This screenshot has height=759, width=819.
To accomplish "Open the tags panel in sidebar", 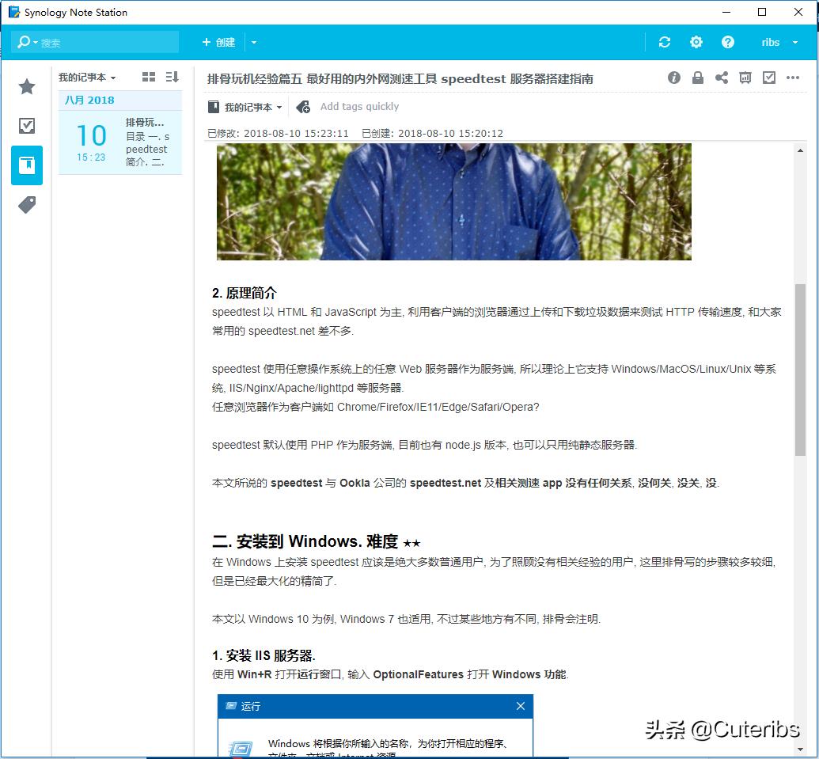I will (x=26, y=205).
